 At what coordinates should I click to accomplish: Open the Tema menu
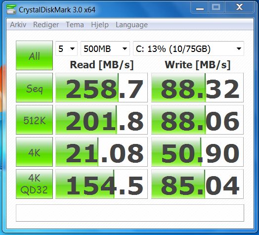75,25
